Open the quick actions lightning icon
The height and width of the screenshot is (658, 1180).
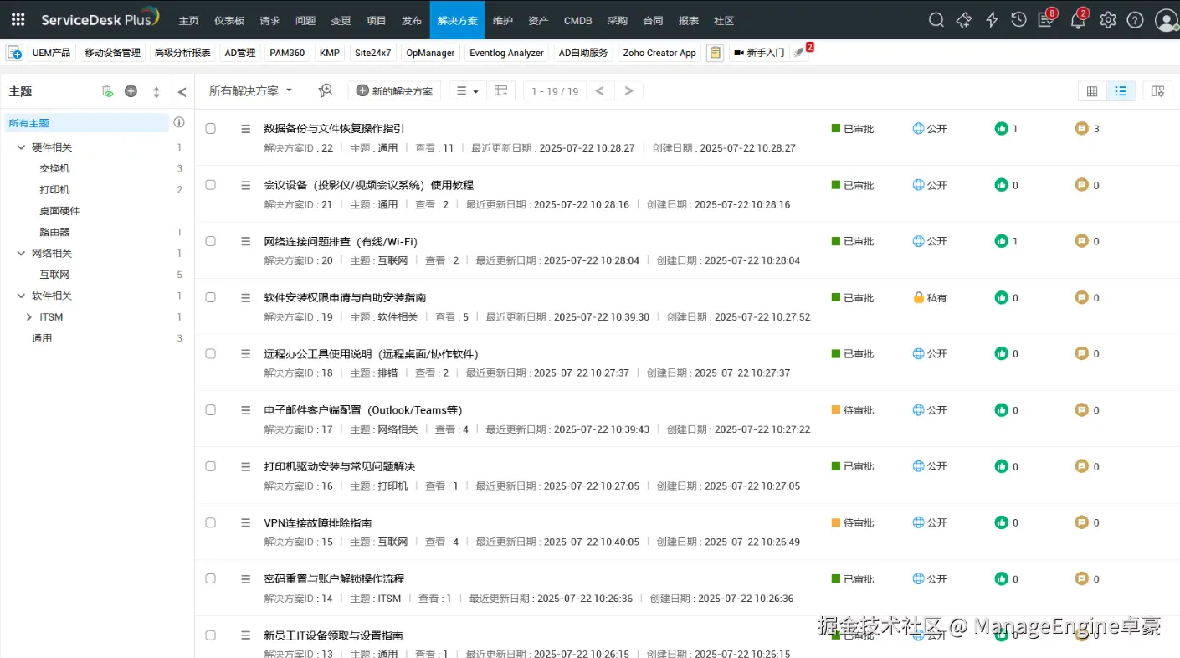992,20
